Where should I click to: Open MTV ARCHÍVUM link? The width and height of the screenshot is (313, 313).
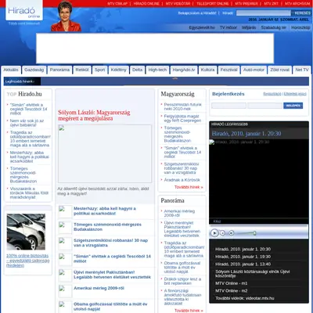coord(297,4)
